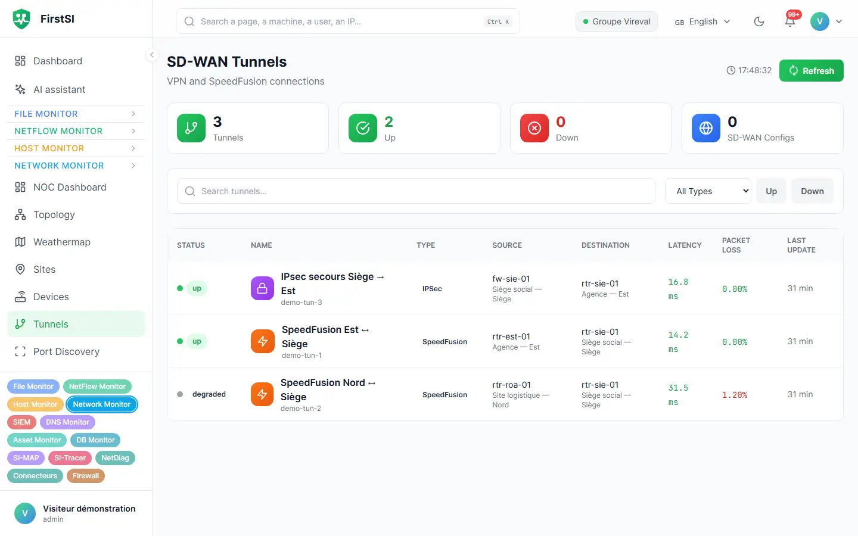Click Visiteur démonstration user profile
This screenshot has height=536, width=858.
[x=76, y=513]
